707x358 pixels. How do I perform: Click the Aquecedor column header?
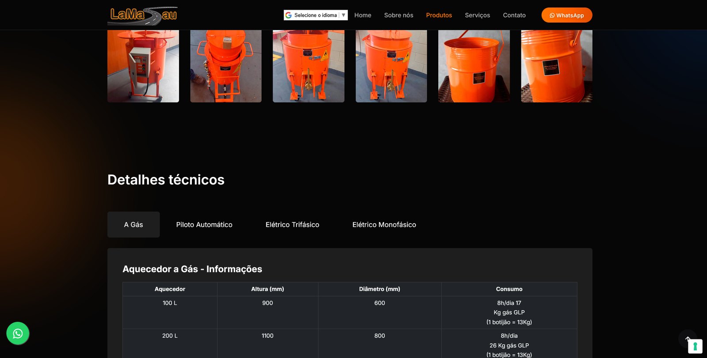[170, 289]
